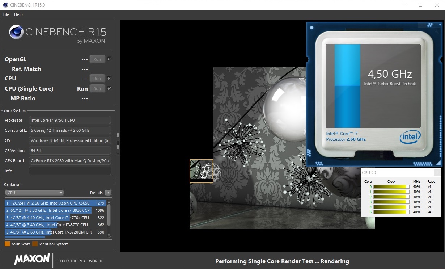Select ranking row Intel Core i7-3770
This screenshot has height=269, width=445.
[55, 225]
